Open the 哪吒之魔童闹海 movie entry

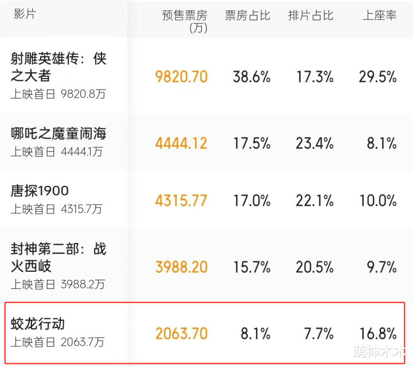59,134
